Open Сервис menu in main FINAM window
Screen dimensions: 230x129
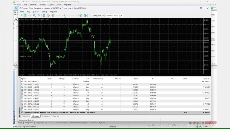click(51, 5)
